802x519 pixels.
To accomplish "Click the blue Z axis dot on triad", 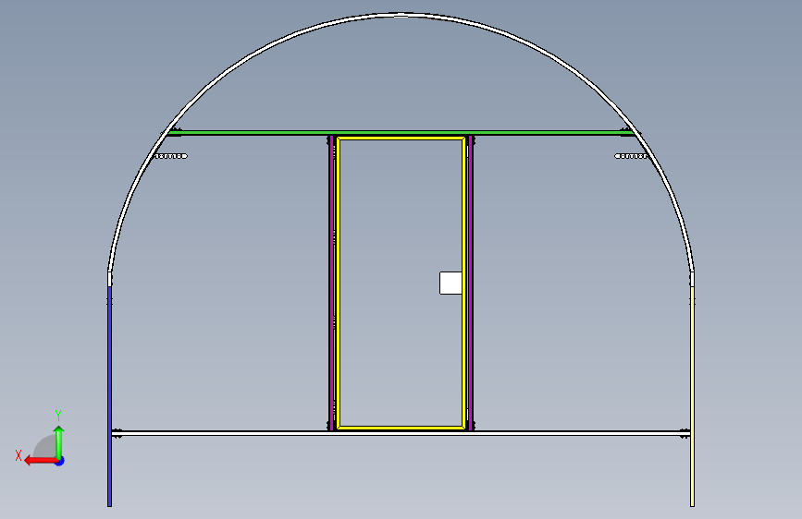I will (x=60, y=461).
